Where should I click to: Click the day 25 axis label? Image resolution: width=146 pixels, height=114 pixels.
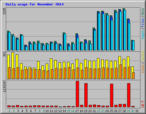coord(111,111)
